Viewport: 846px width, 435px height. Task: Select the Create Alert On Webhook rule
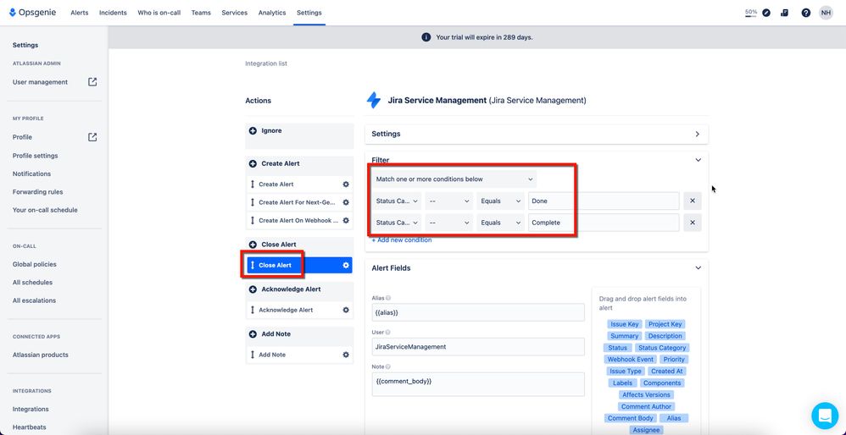(x=299, y=220)
